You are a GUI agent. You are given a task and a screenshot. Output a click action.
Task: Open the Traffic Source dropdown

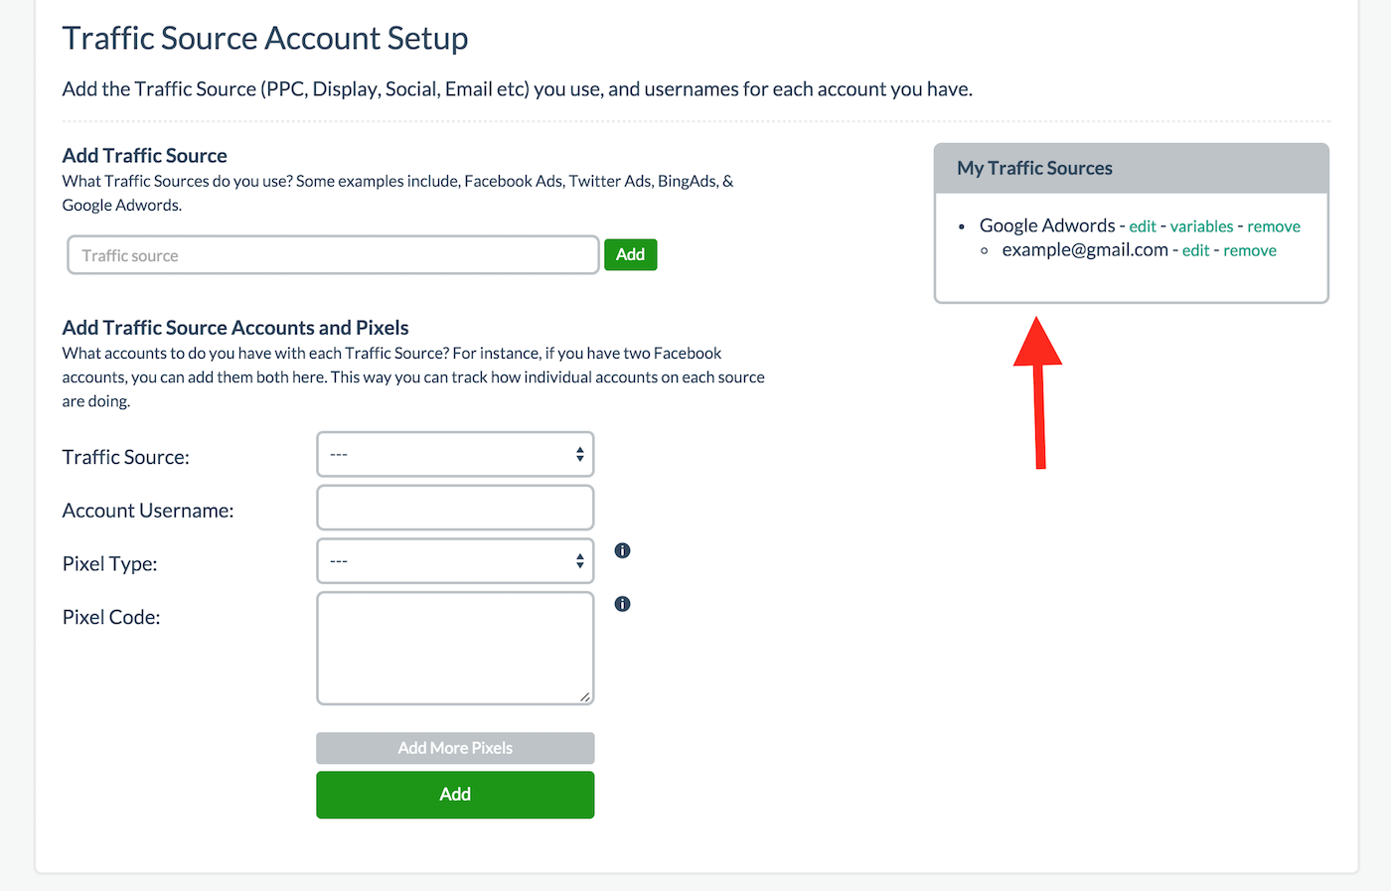[x=455, y=455]
